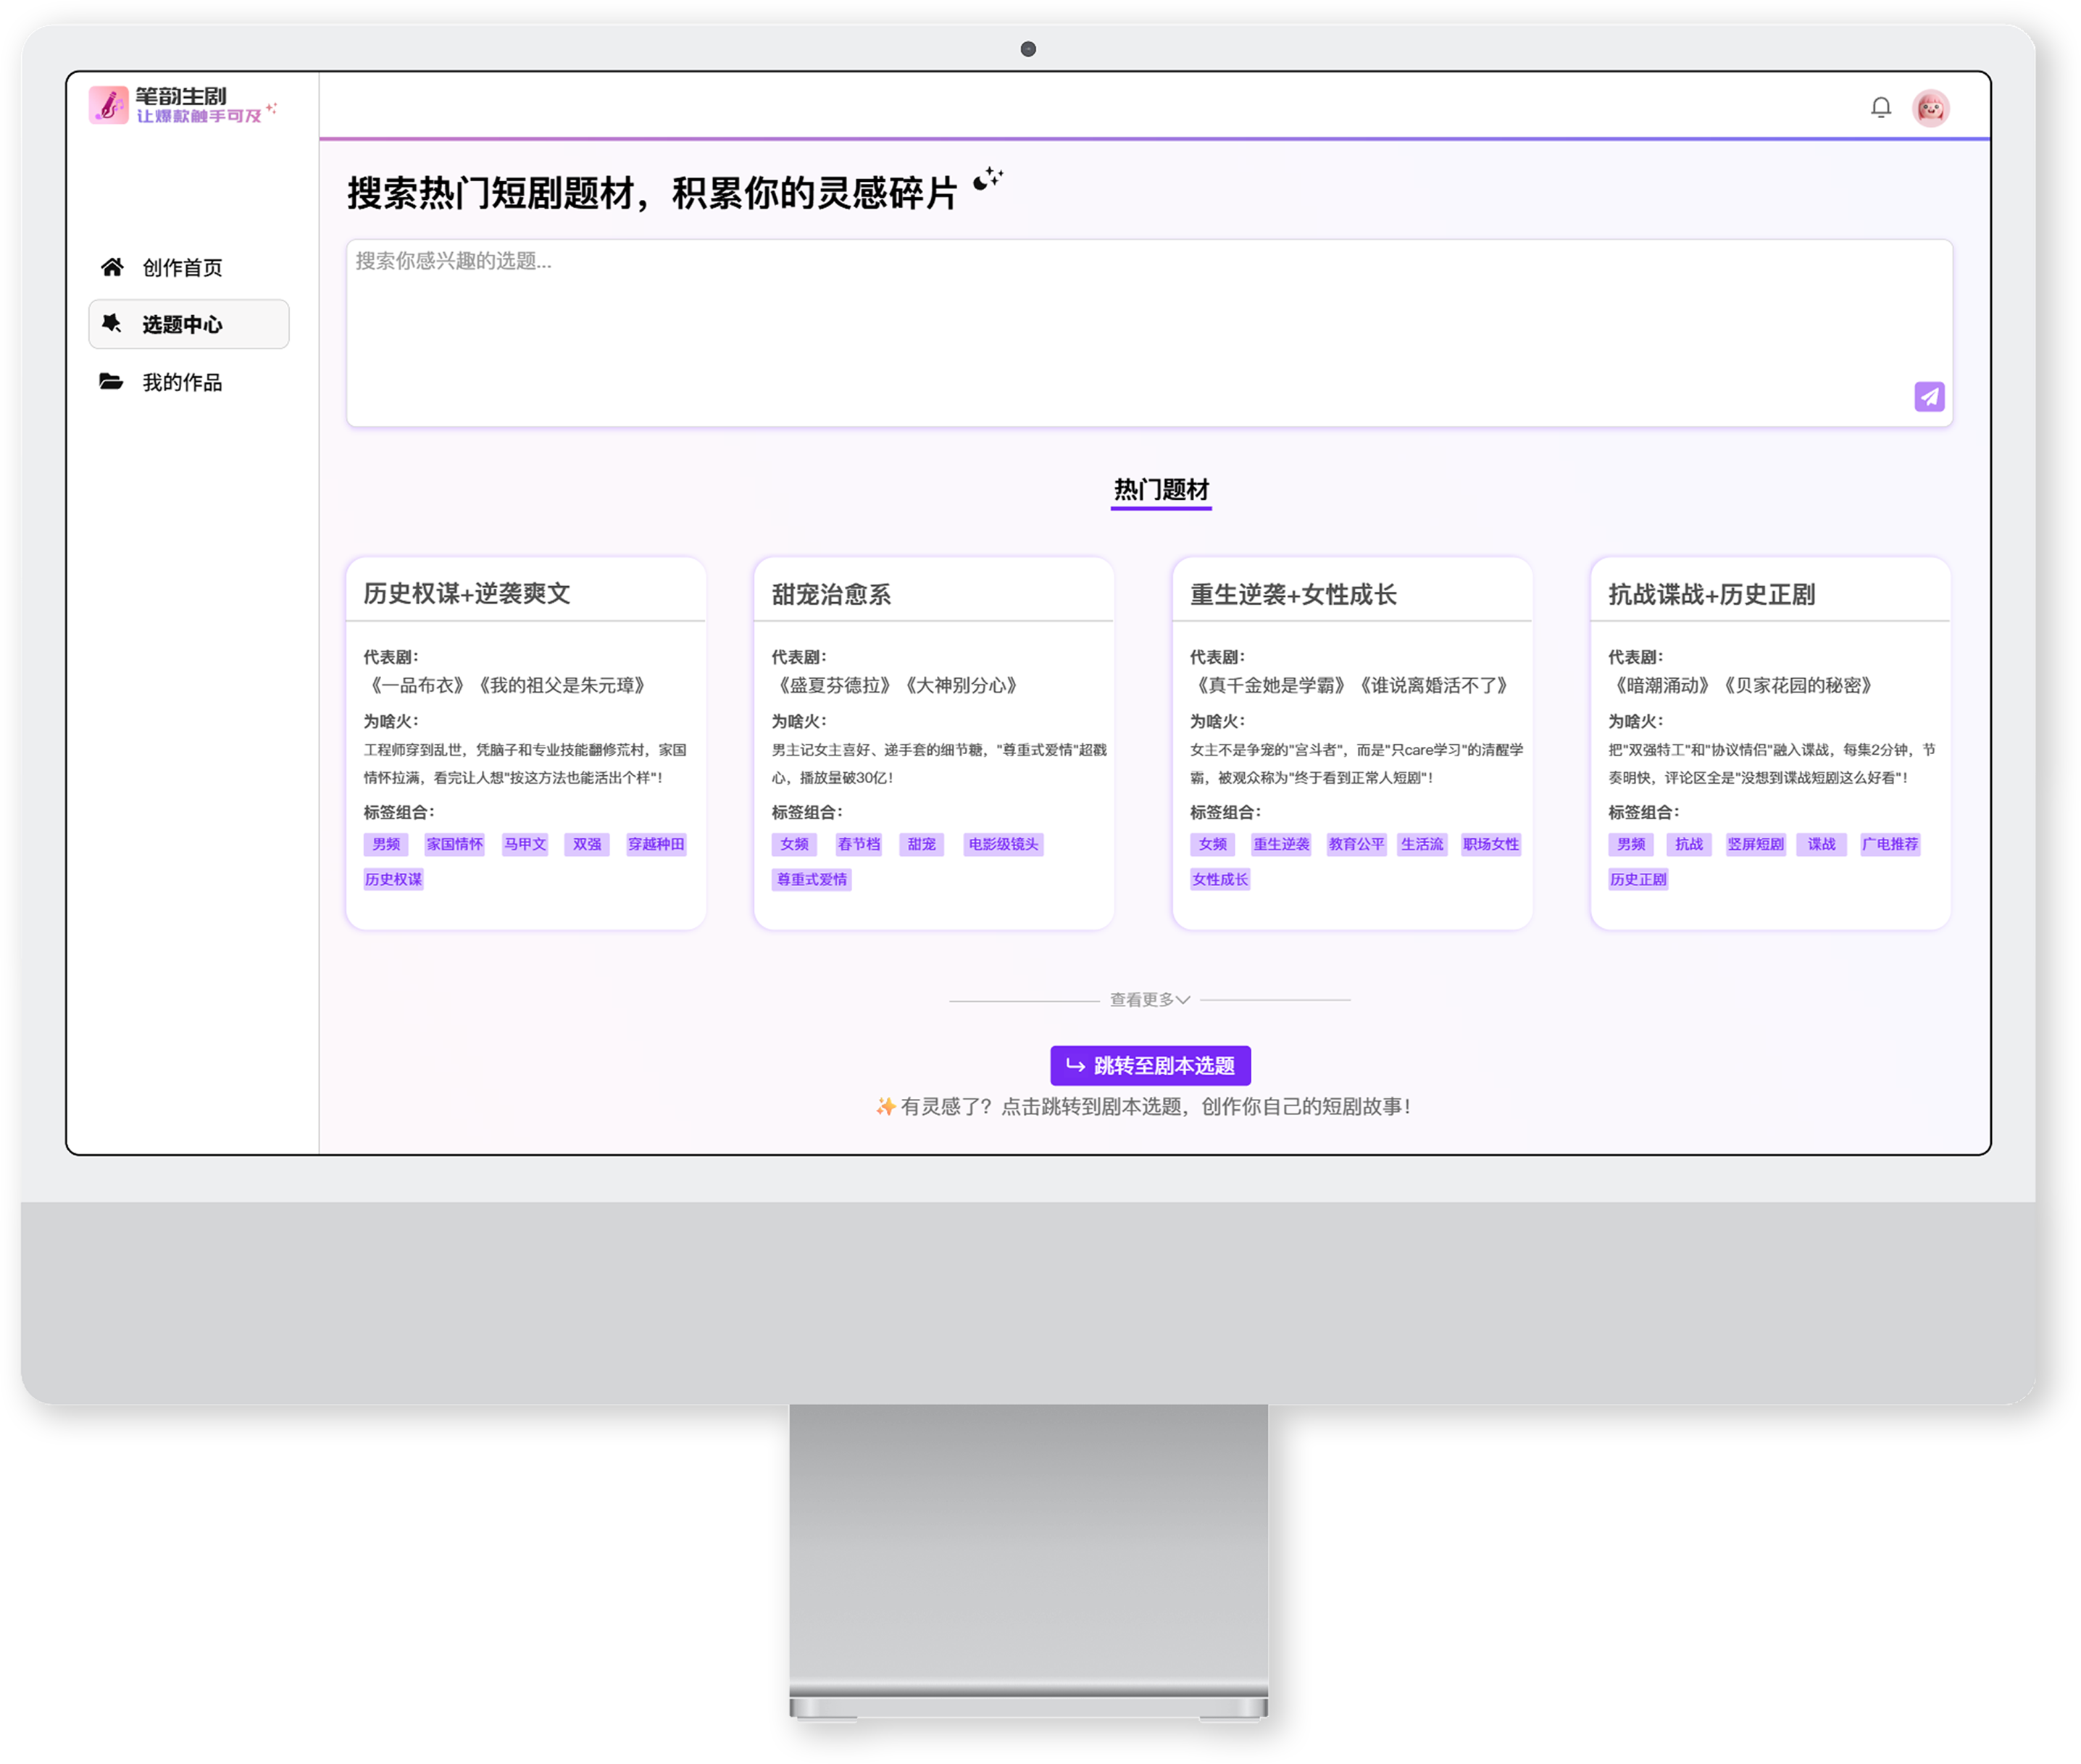Screen dimensions: 2081x1764
Task: Click the 教育公平 tag
Action: point(1356,844)
